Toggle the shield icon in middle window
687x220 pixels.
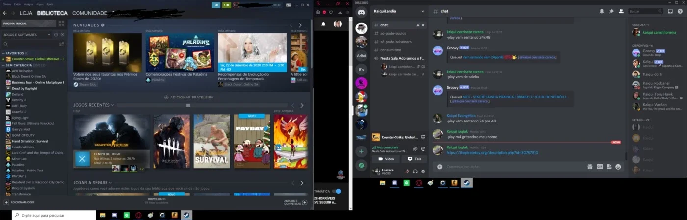325,12
